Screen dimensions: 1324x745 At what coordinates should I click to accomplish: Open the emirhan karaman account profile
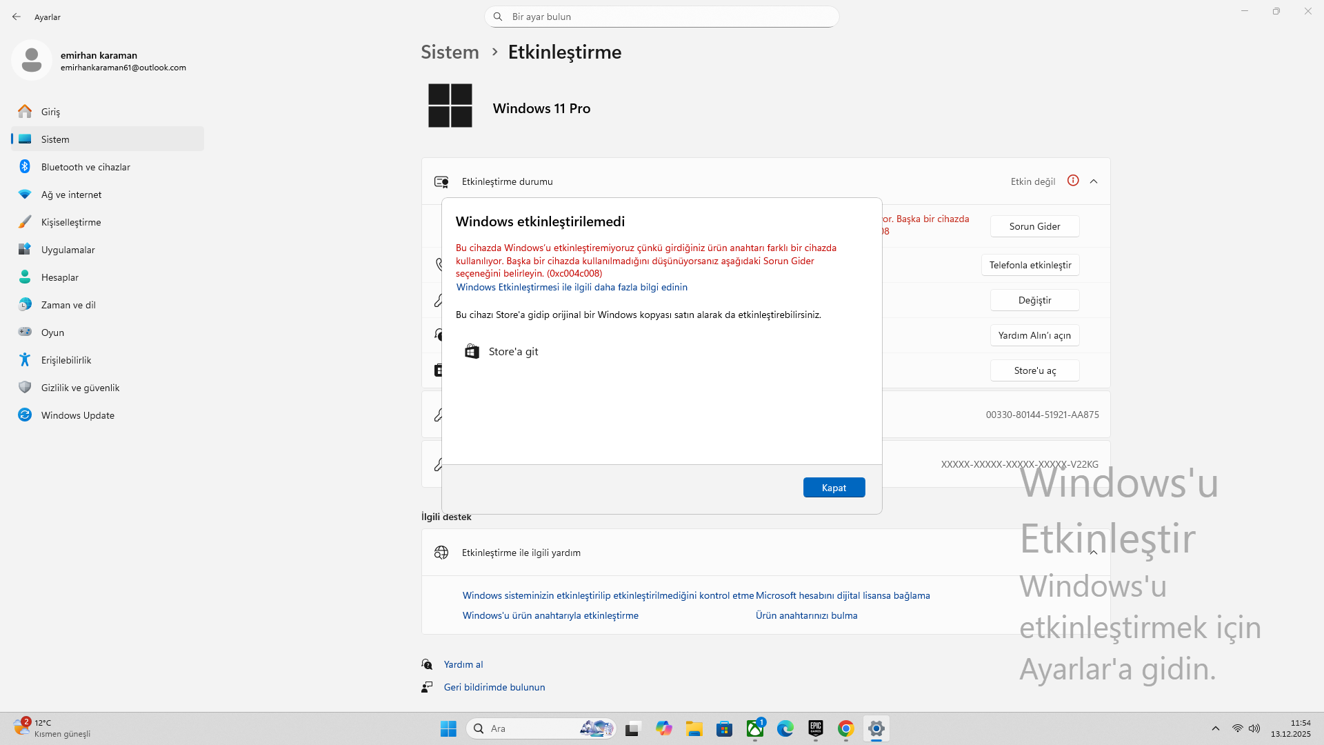[x=100, y=61]
